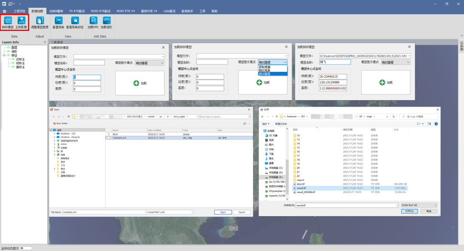Toggle visibility eye of 特征 layer
This screenshot has width=464, height=251.
[9, 55]
